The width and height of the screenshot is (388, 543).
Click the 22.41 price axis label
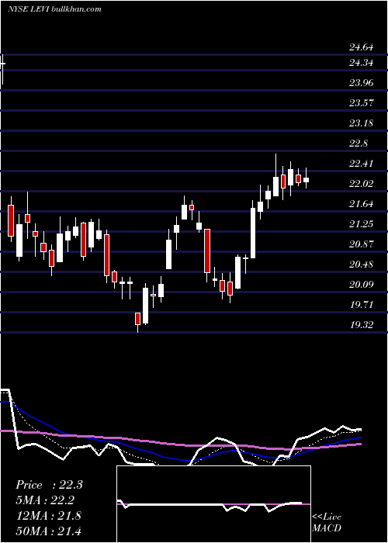pyautogui.click(x=361, y=164)
